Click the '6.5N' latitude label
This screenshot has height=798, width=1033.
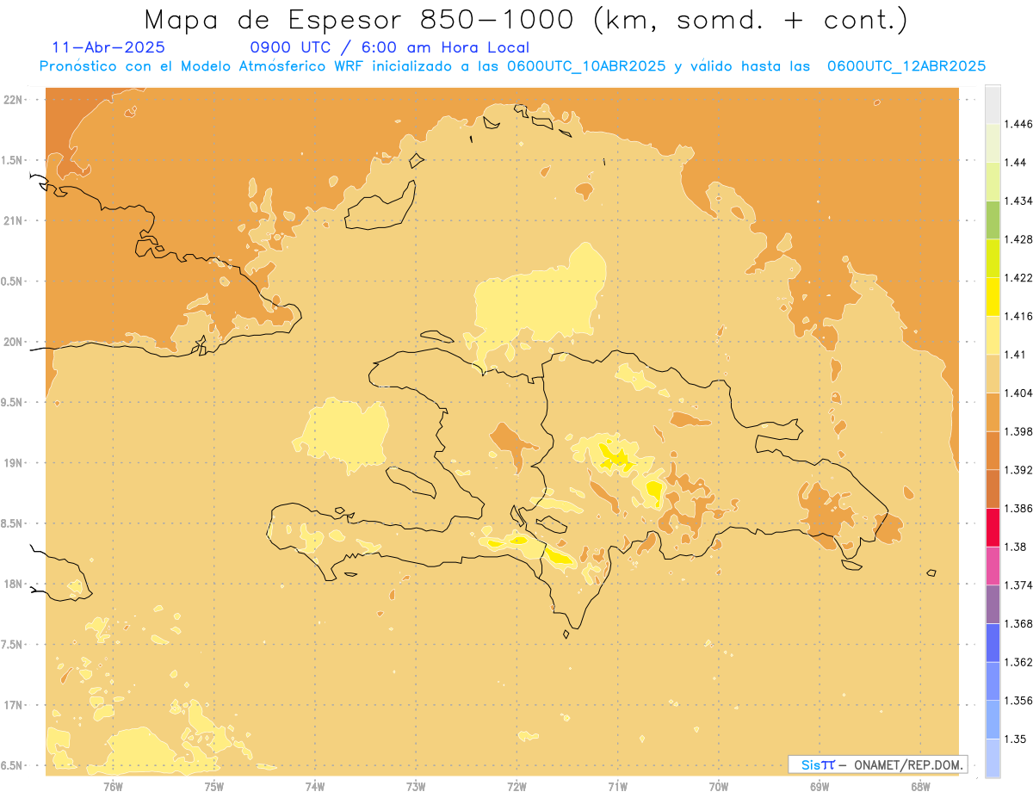tap(13, 766)
